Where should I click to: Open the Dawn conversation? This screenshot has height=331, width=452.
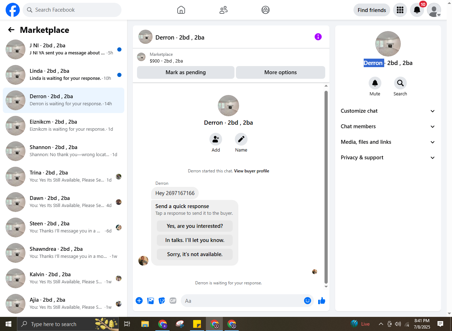64,202
